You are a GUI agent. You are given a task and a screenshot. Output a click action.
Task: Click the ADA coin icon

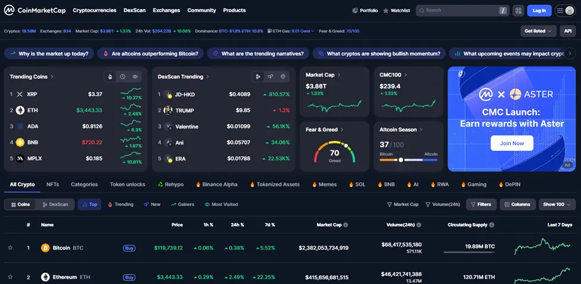(x=20, y=127)
